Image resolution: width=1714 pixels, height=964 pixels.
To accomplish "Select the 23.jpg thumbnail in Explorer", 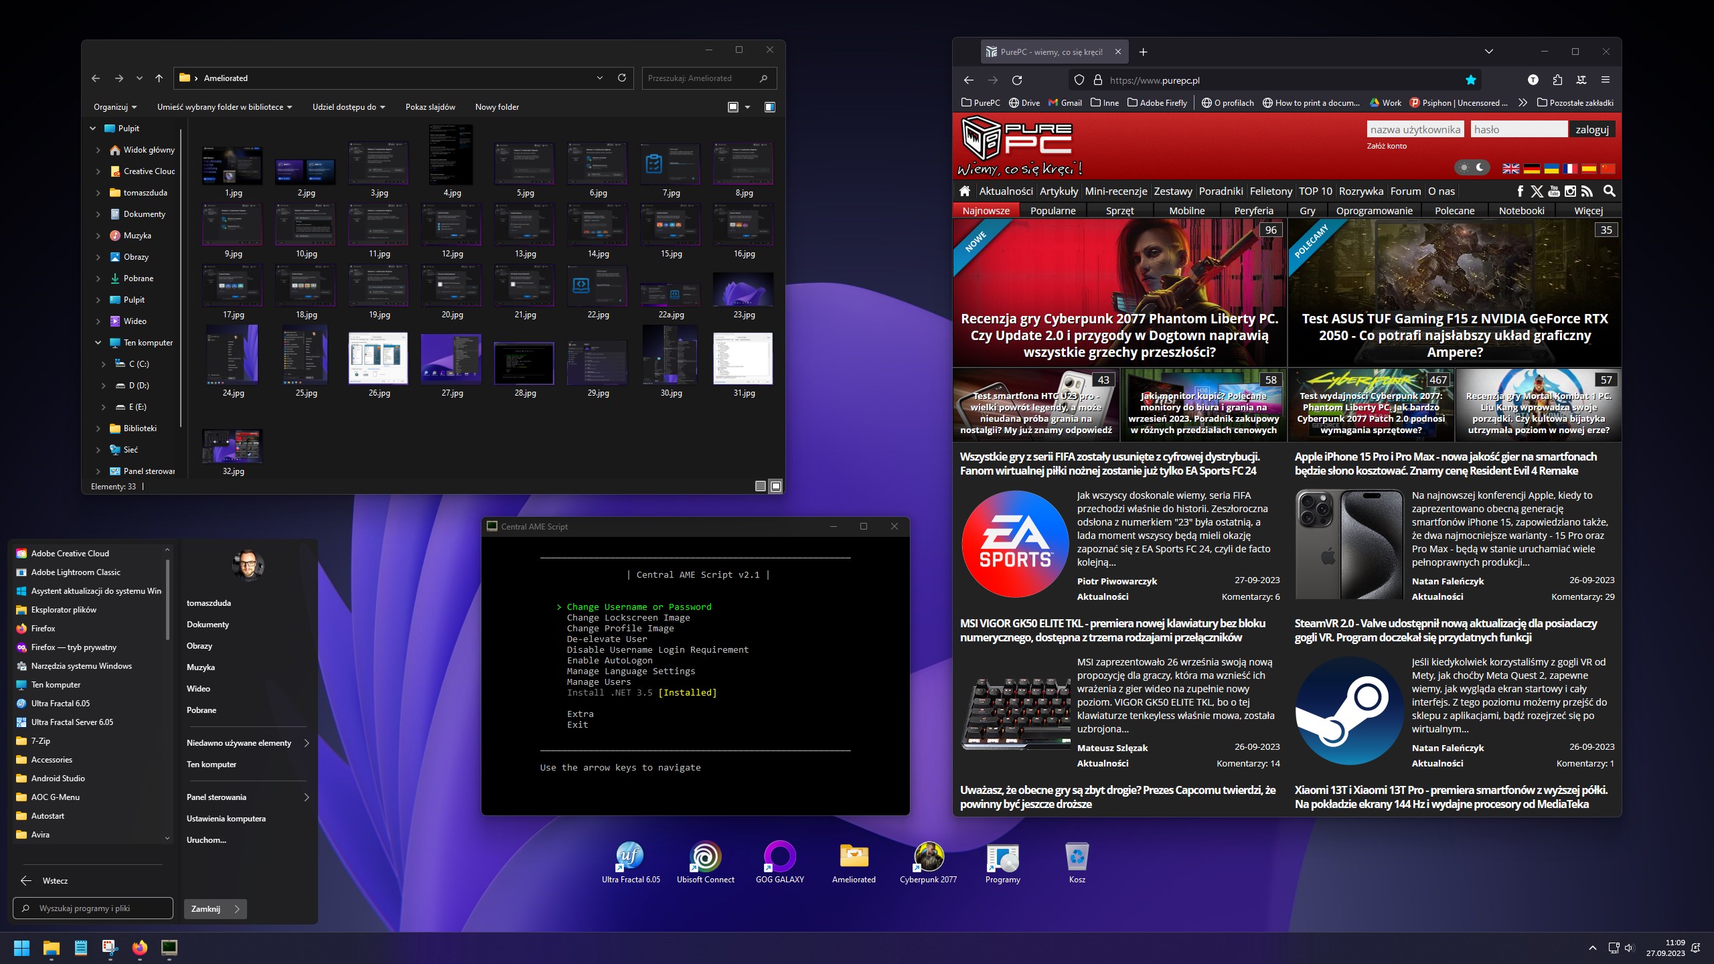I will click(743, 289).
